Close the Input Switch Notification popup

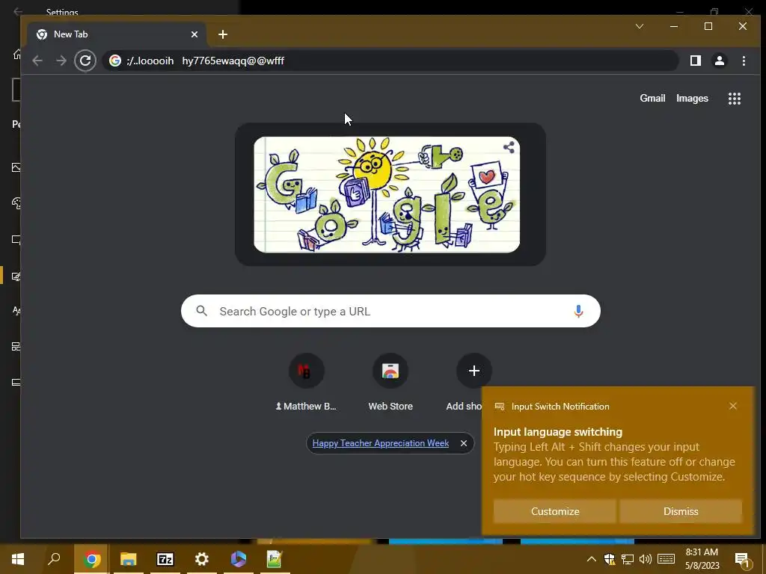pyautogui.click(x=733, y=406)
